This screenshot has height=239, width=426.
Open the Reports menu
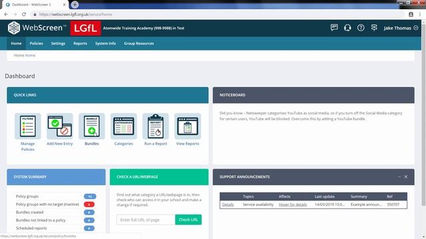[80, 43]
